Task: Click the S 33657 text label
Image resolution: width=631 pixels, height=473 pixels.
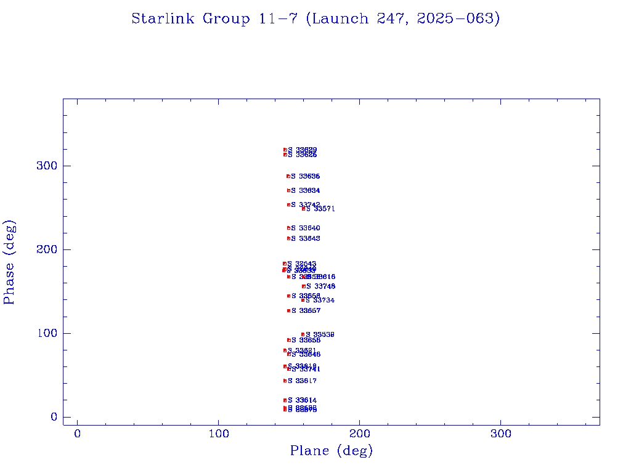Action: coord(306,310)
